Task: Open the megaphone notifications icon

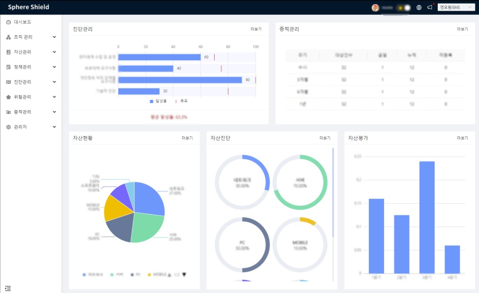Action: tap(430, 8)
